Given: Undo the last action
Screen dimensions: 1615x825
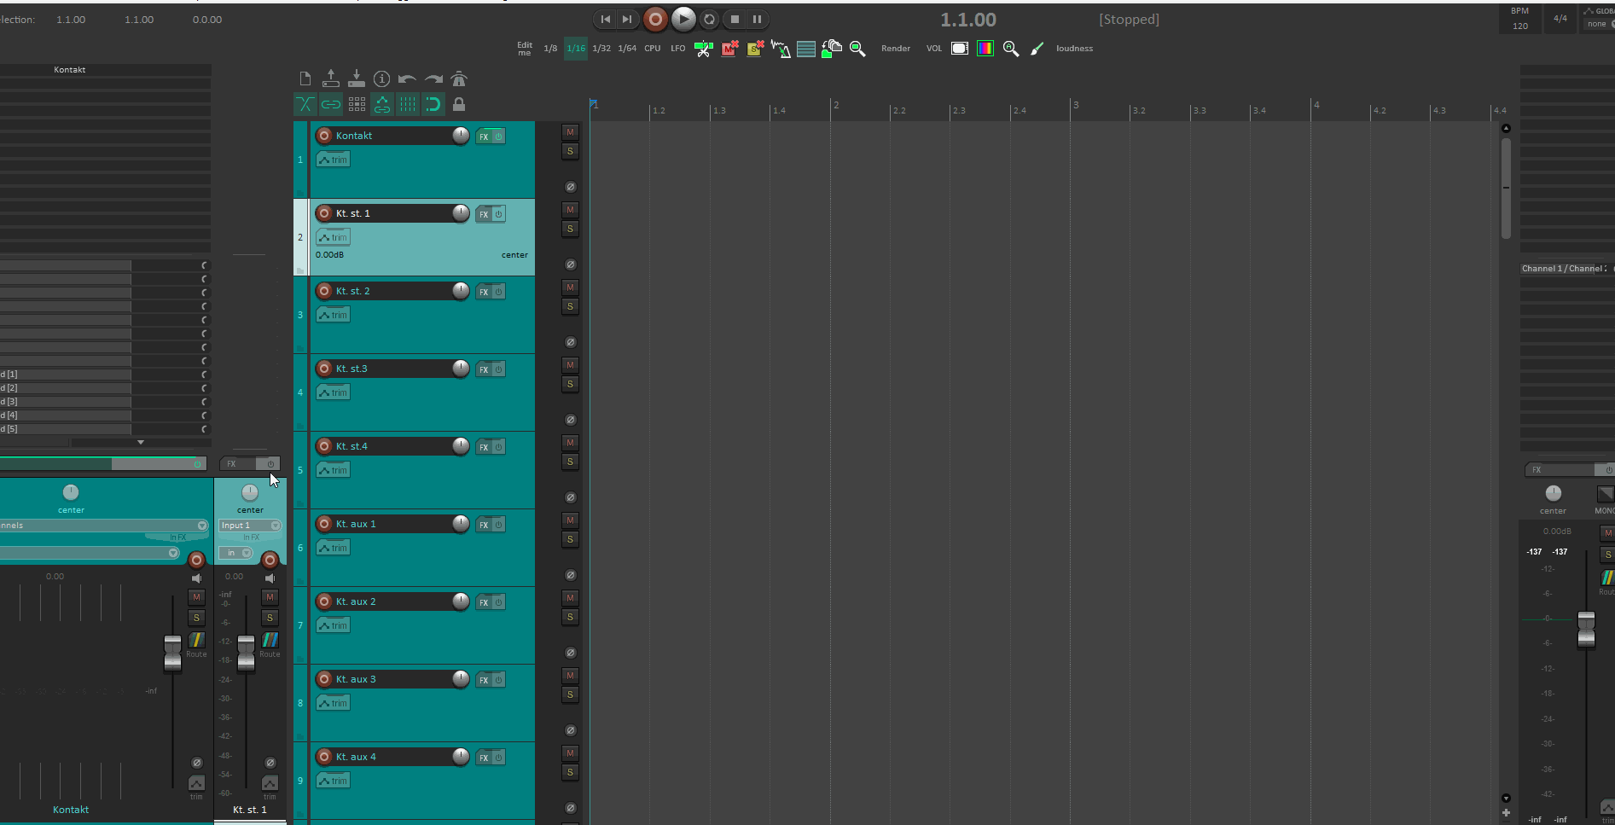Looking at the screenshot, I should coord(408,79).
